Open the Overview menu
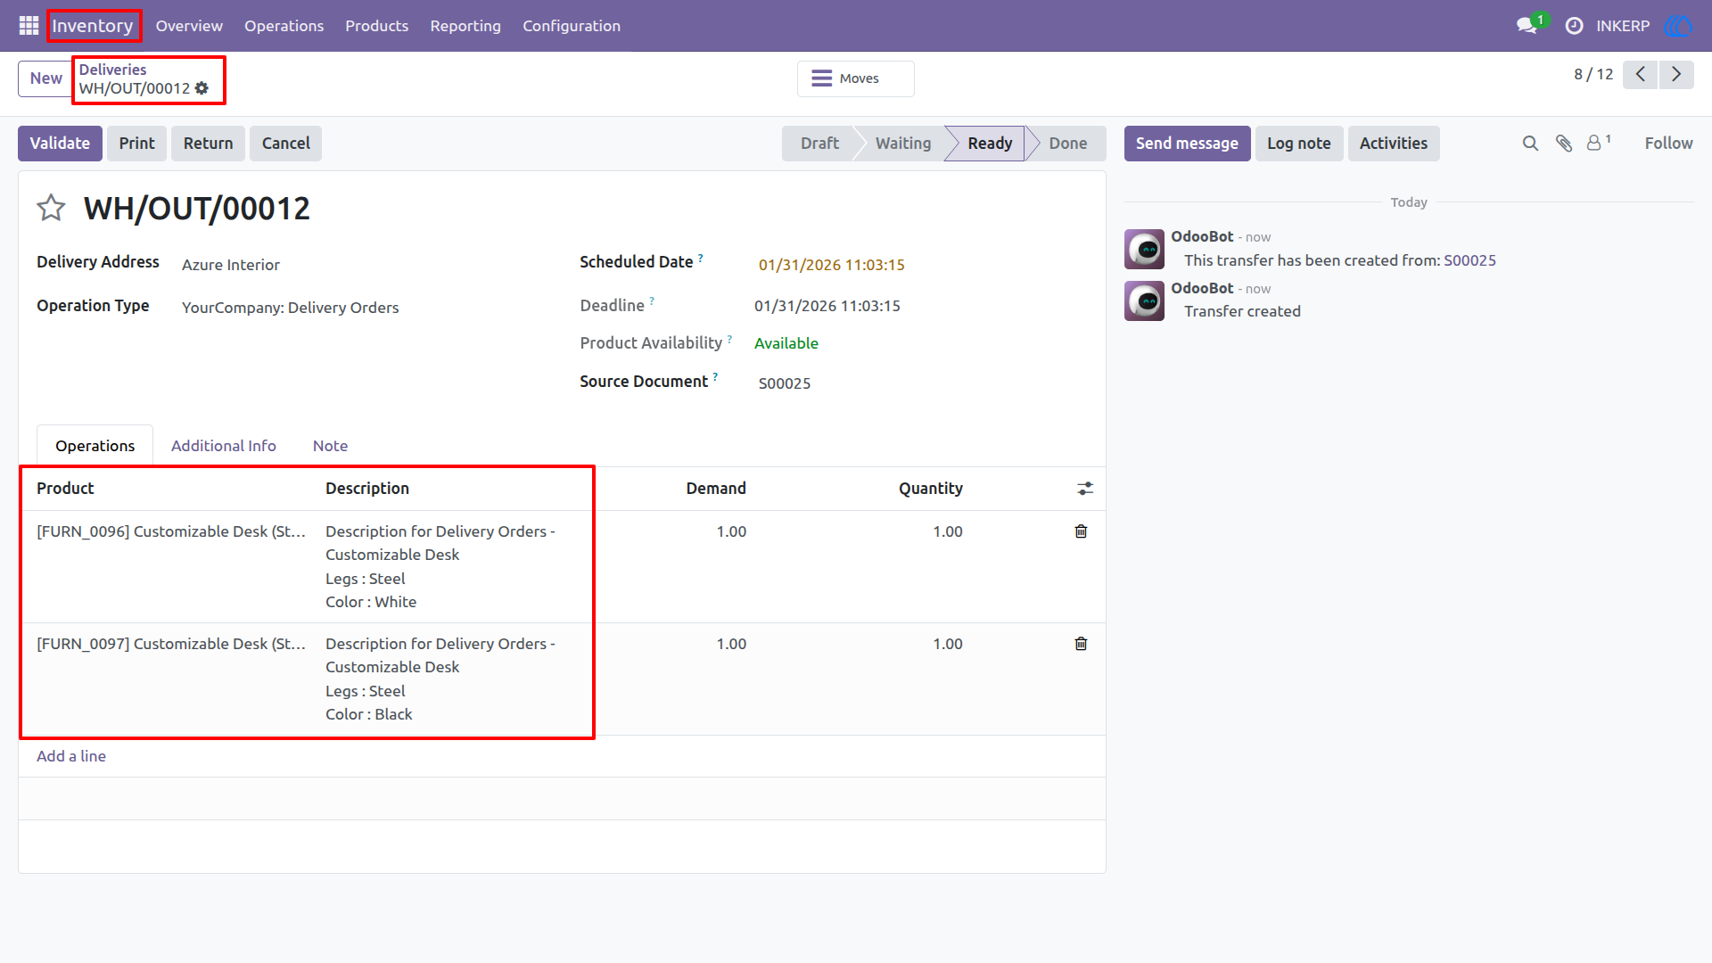The height and width of the screenshot is (963, 1712). pyautogui.click(x=189, y=26)
